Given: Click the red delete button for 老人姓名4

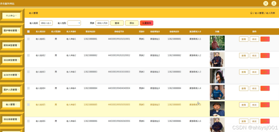Looking at the screenshot, I should coord(265,88).
